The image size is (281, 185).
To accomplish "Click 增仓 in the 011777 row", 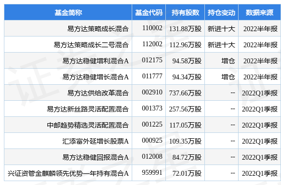I will (228, 77).
